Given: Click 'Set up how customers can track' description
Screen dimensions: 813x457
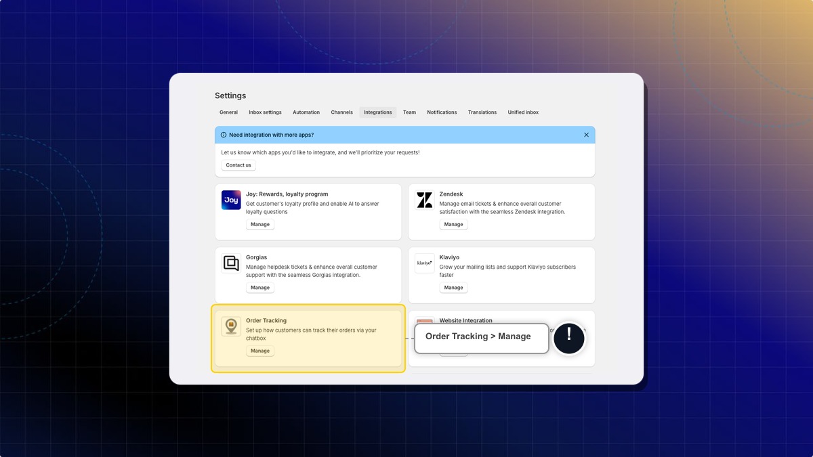Looking at the screenshot, I should pyautogui.click(x=311, y=334).
